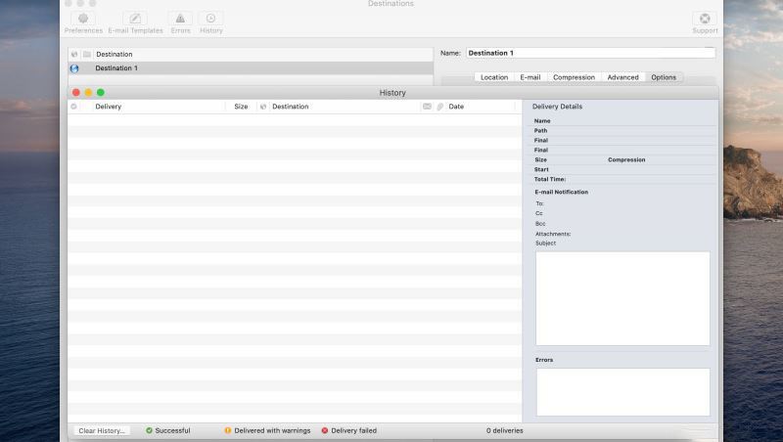This screenshot has height=442, width=783.
Task: Click the Support icon in Destinations window
Action: (x=705, y=22)
